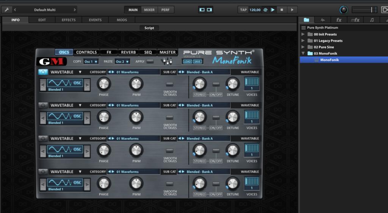The width and height of the screenshot is (388, 213).
Task: Click the GM logo
Action: pyautogui.click(x=52, y=62)
